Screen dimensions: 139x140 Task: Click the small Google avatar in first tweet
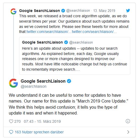(x=14, y=11)
